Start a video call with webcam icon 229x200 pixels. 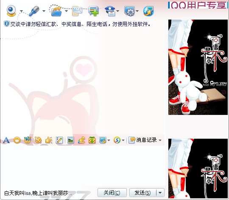11,11
